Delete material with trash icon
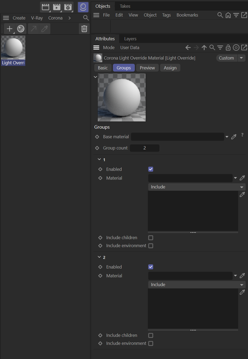This screenshot has height=359, width=248. (x=84, y=29)
